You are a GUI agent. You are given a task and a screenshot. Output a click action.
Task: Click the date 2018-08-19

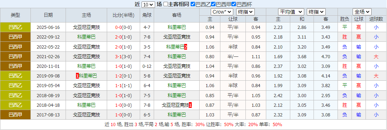tap(48, 95)
